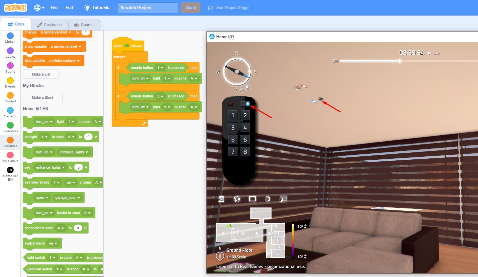Open the Scratch language globe menu
This screenshot has width=478, height=277.
click(x=39, y=8)
